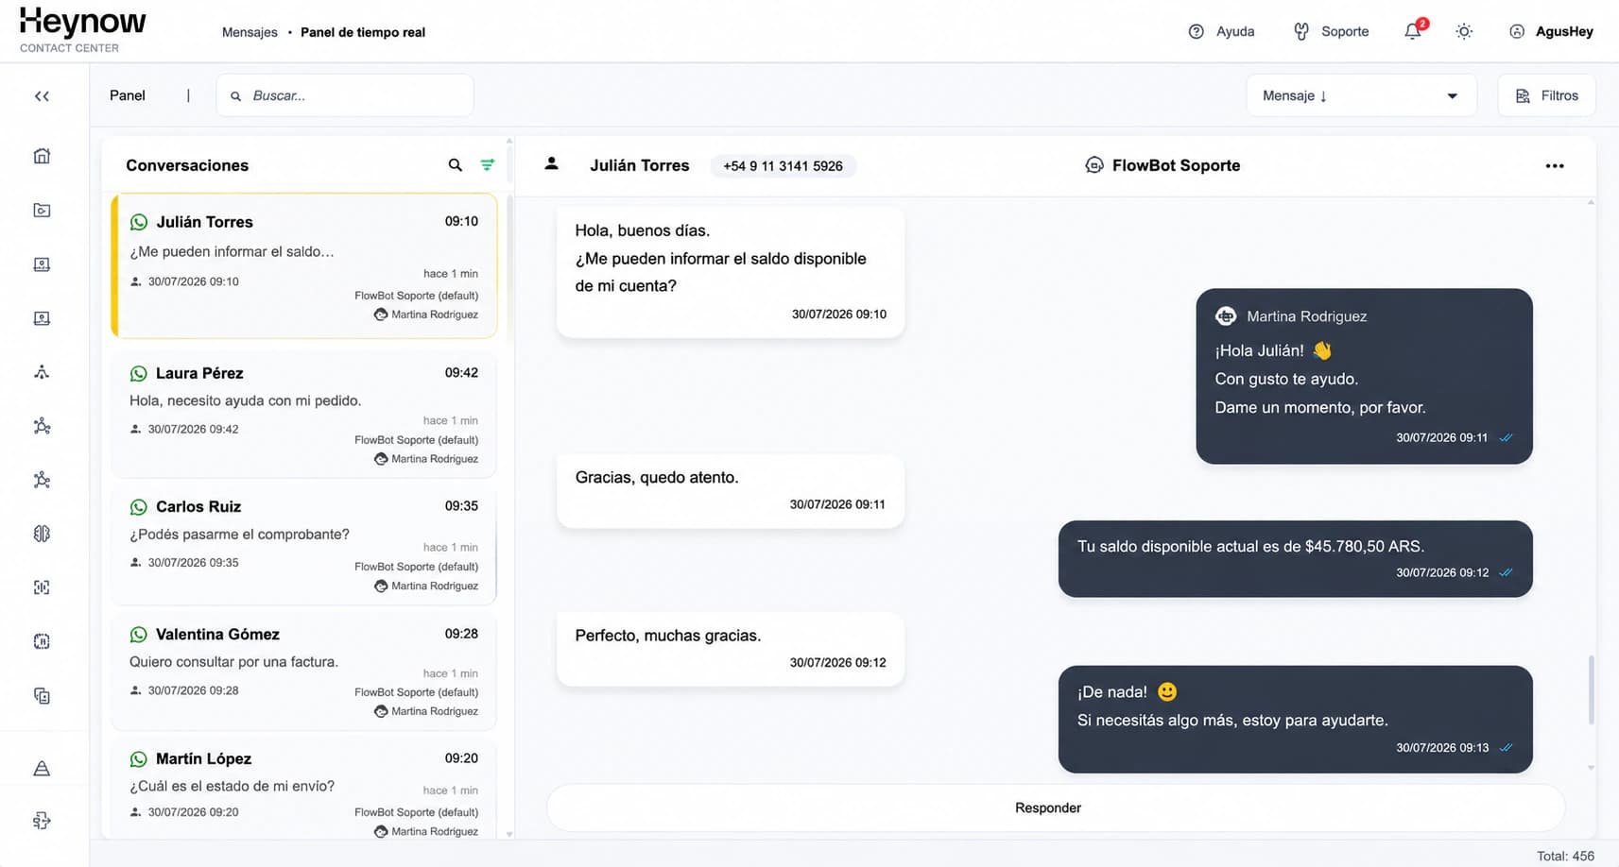Click the WhatsApp icon on Julián Torres's conversation
Screen dimensions: 1619x867
(139, 223)
